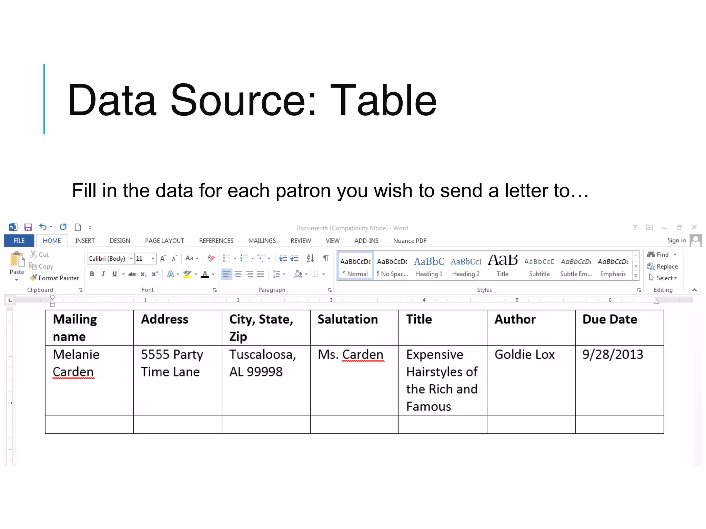The image size is (706, 529).
Task: Click Replace button in Editing group
Action: point(663,266)
